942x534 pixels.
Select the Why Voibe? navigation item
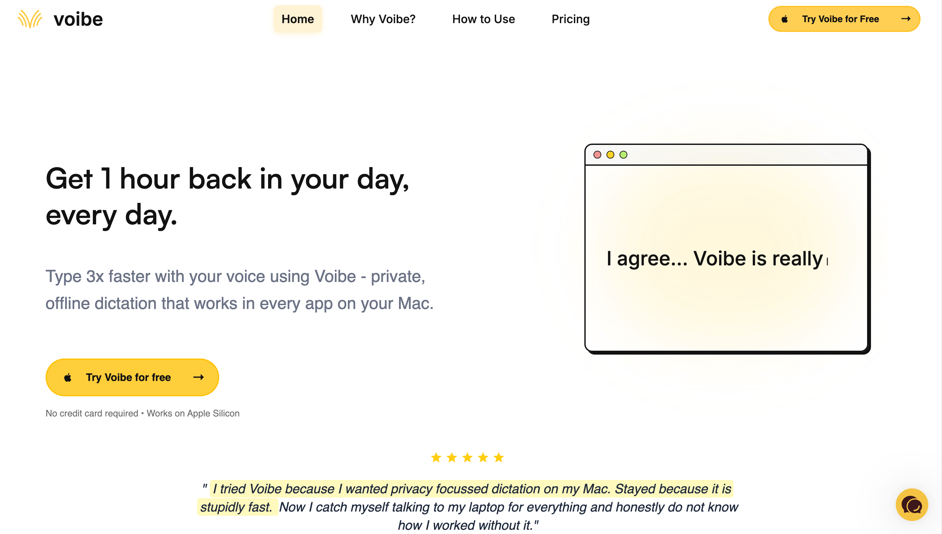pos(383,19)
